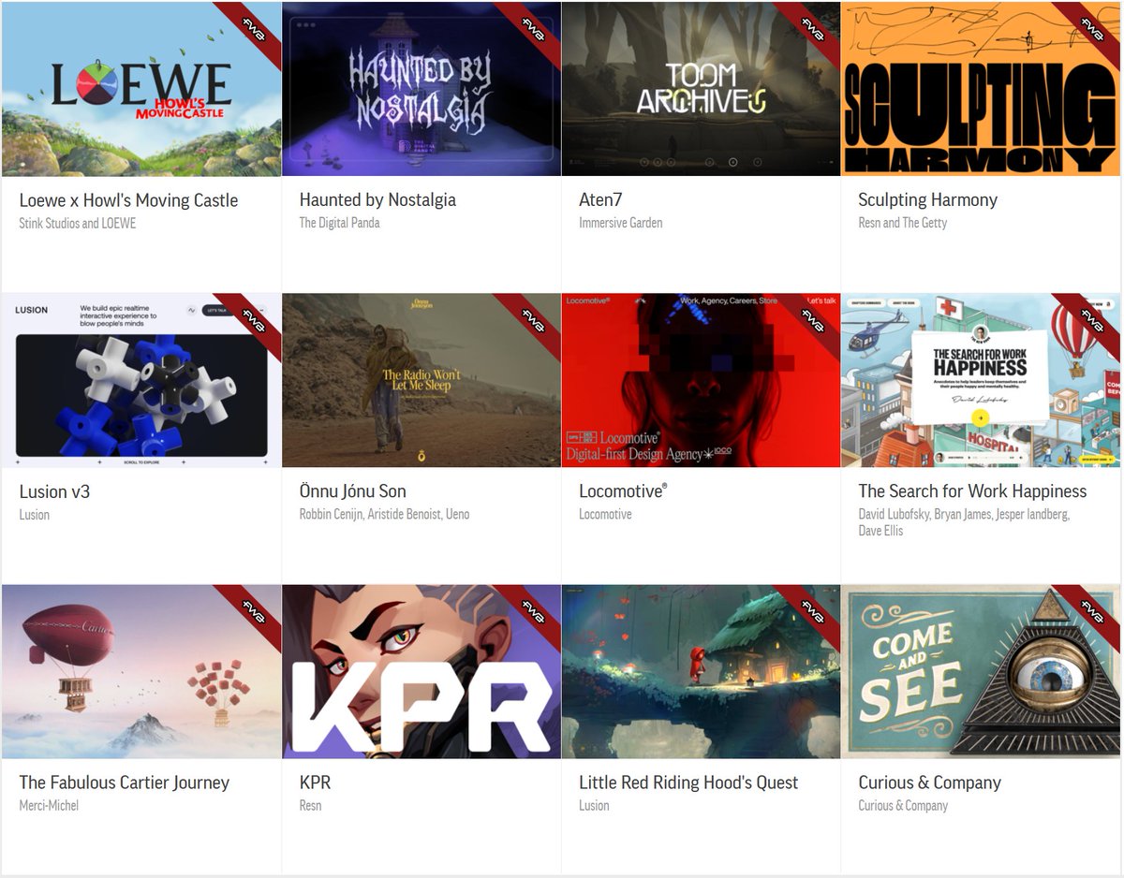Click FWA ribbon on Loewe card
The image size is (1124, 878).
(253, 29)
